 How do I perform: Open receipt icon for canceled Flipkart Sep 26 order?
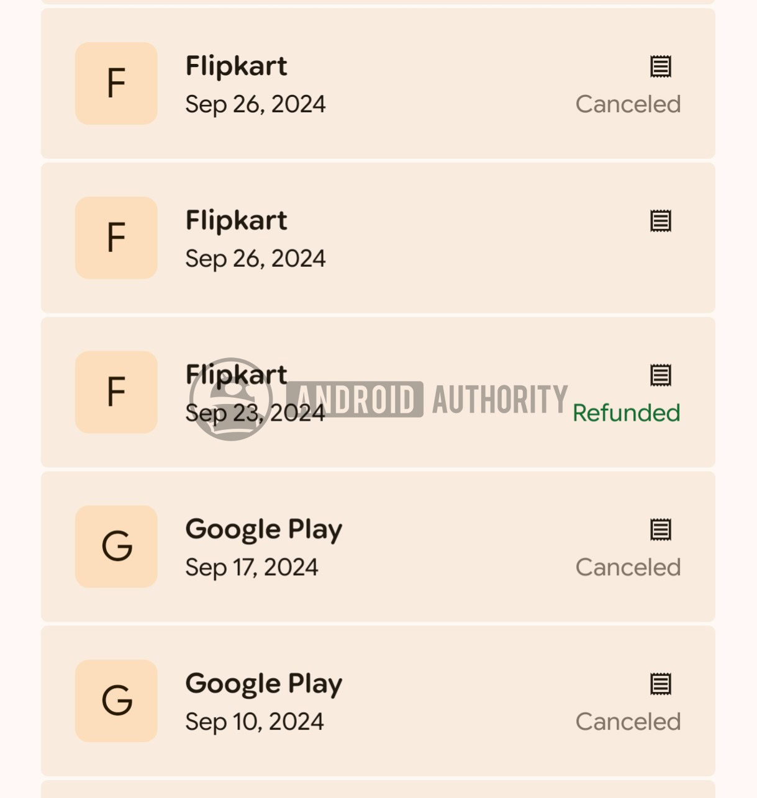click(x=661, y=66)
